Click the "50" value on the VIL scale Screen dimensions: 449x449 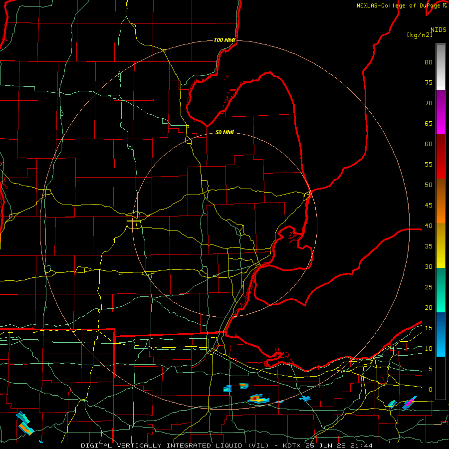point(429,185)
